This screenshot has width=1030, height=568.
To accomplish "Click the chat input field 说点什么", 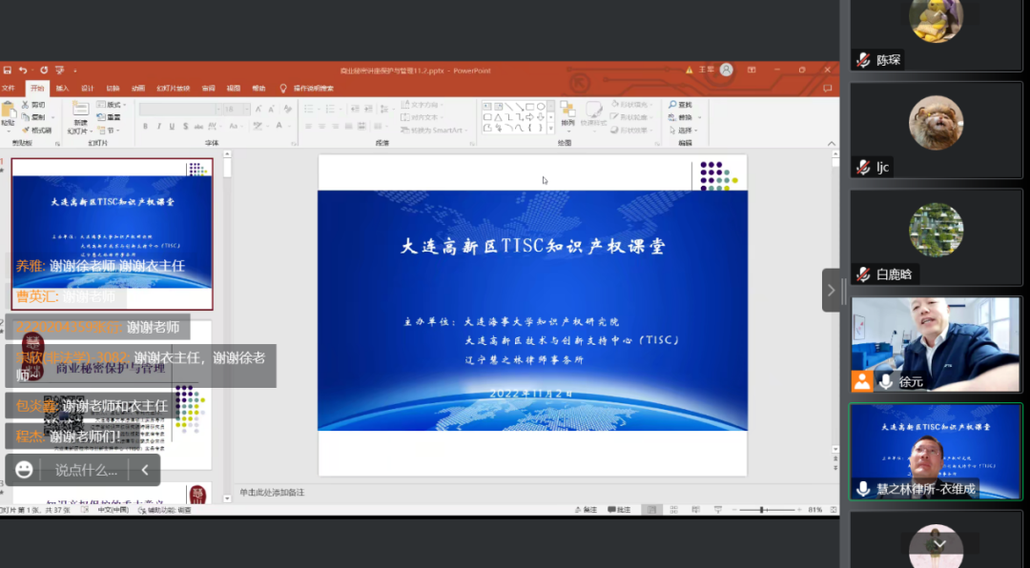I will pos(86,470).
